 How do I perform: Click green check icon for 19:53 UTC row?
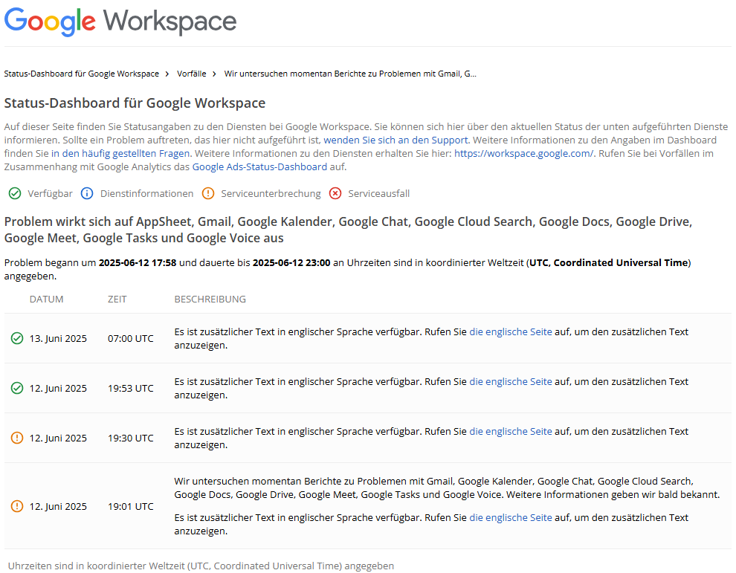tap(17, 388)
